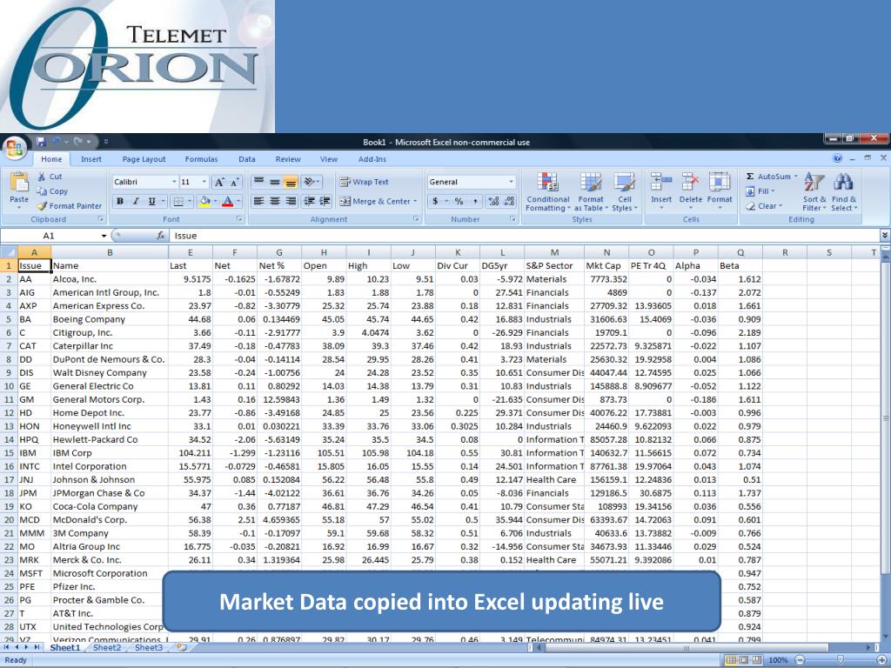Open the AutoSum dropdown
The image size is (891, 668).
pos(796,177)
